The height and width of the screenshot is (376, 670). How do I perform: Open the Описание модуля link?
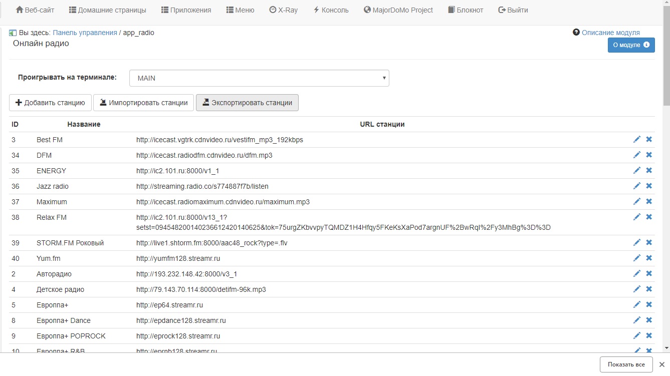610,33
